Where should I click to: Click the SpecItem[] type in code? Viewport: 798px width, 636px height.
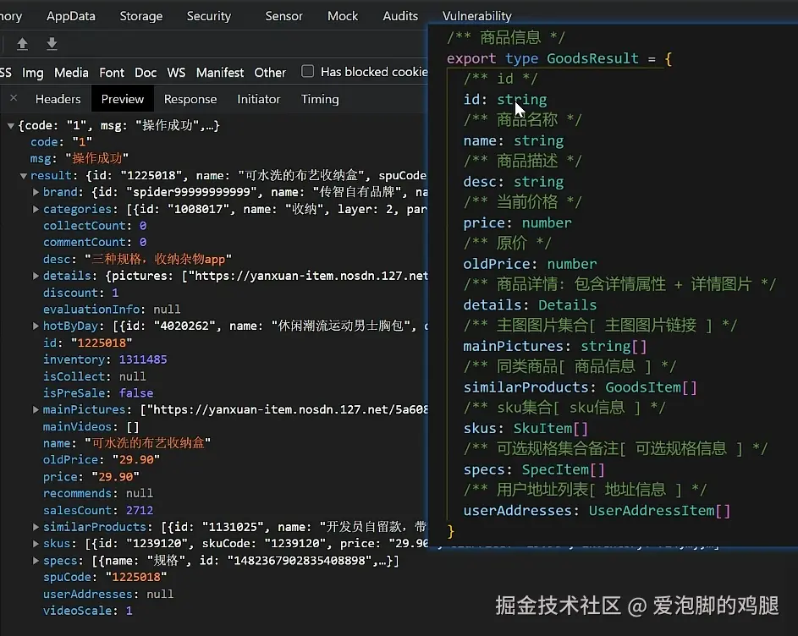[x=564, y=469]
